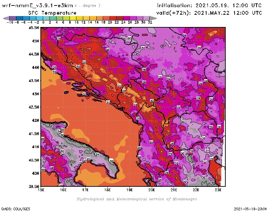Pick the legend swatch between 14 and 16
The image size is (274, 211).
click(x=93, y=18)
